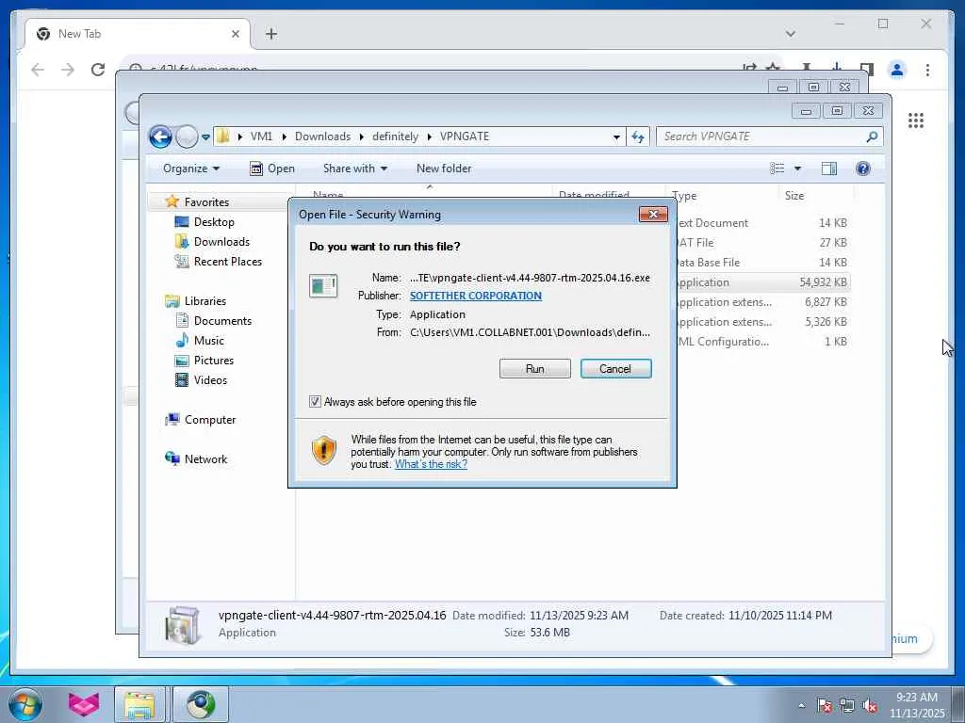Viewport: 965px width, 723px height.
Task: Select the 14 KB Text Document row
Action: (763, 223)
